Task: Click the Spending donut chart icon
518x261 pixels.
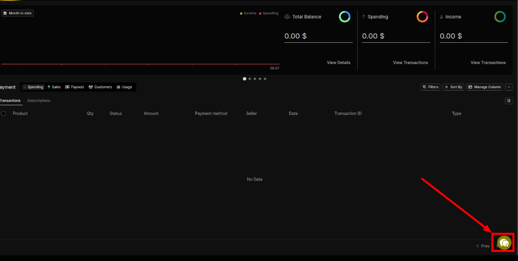Action: pos(422,17)
